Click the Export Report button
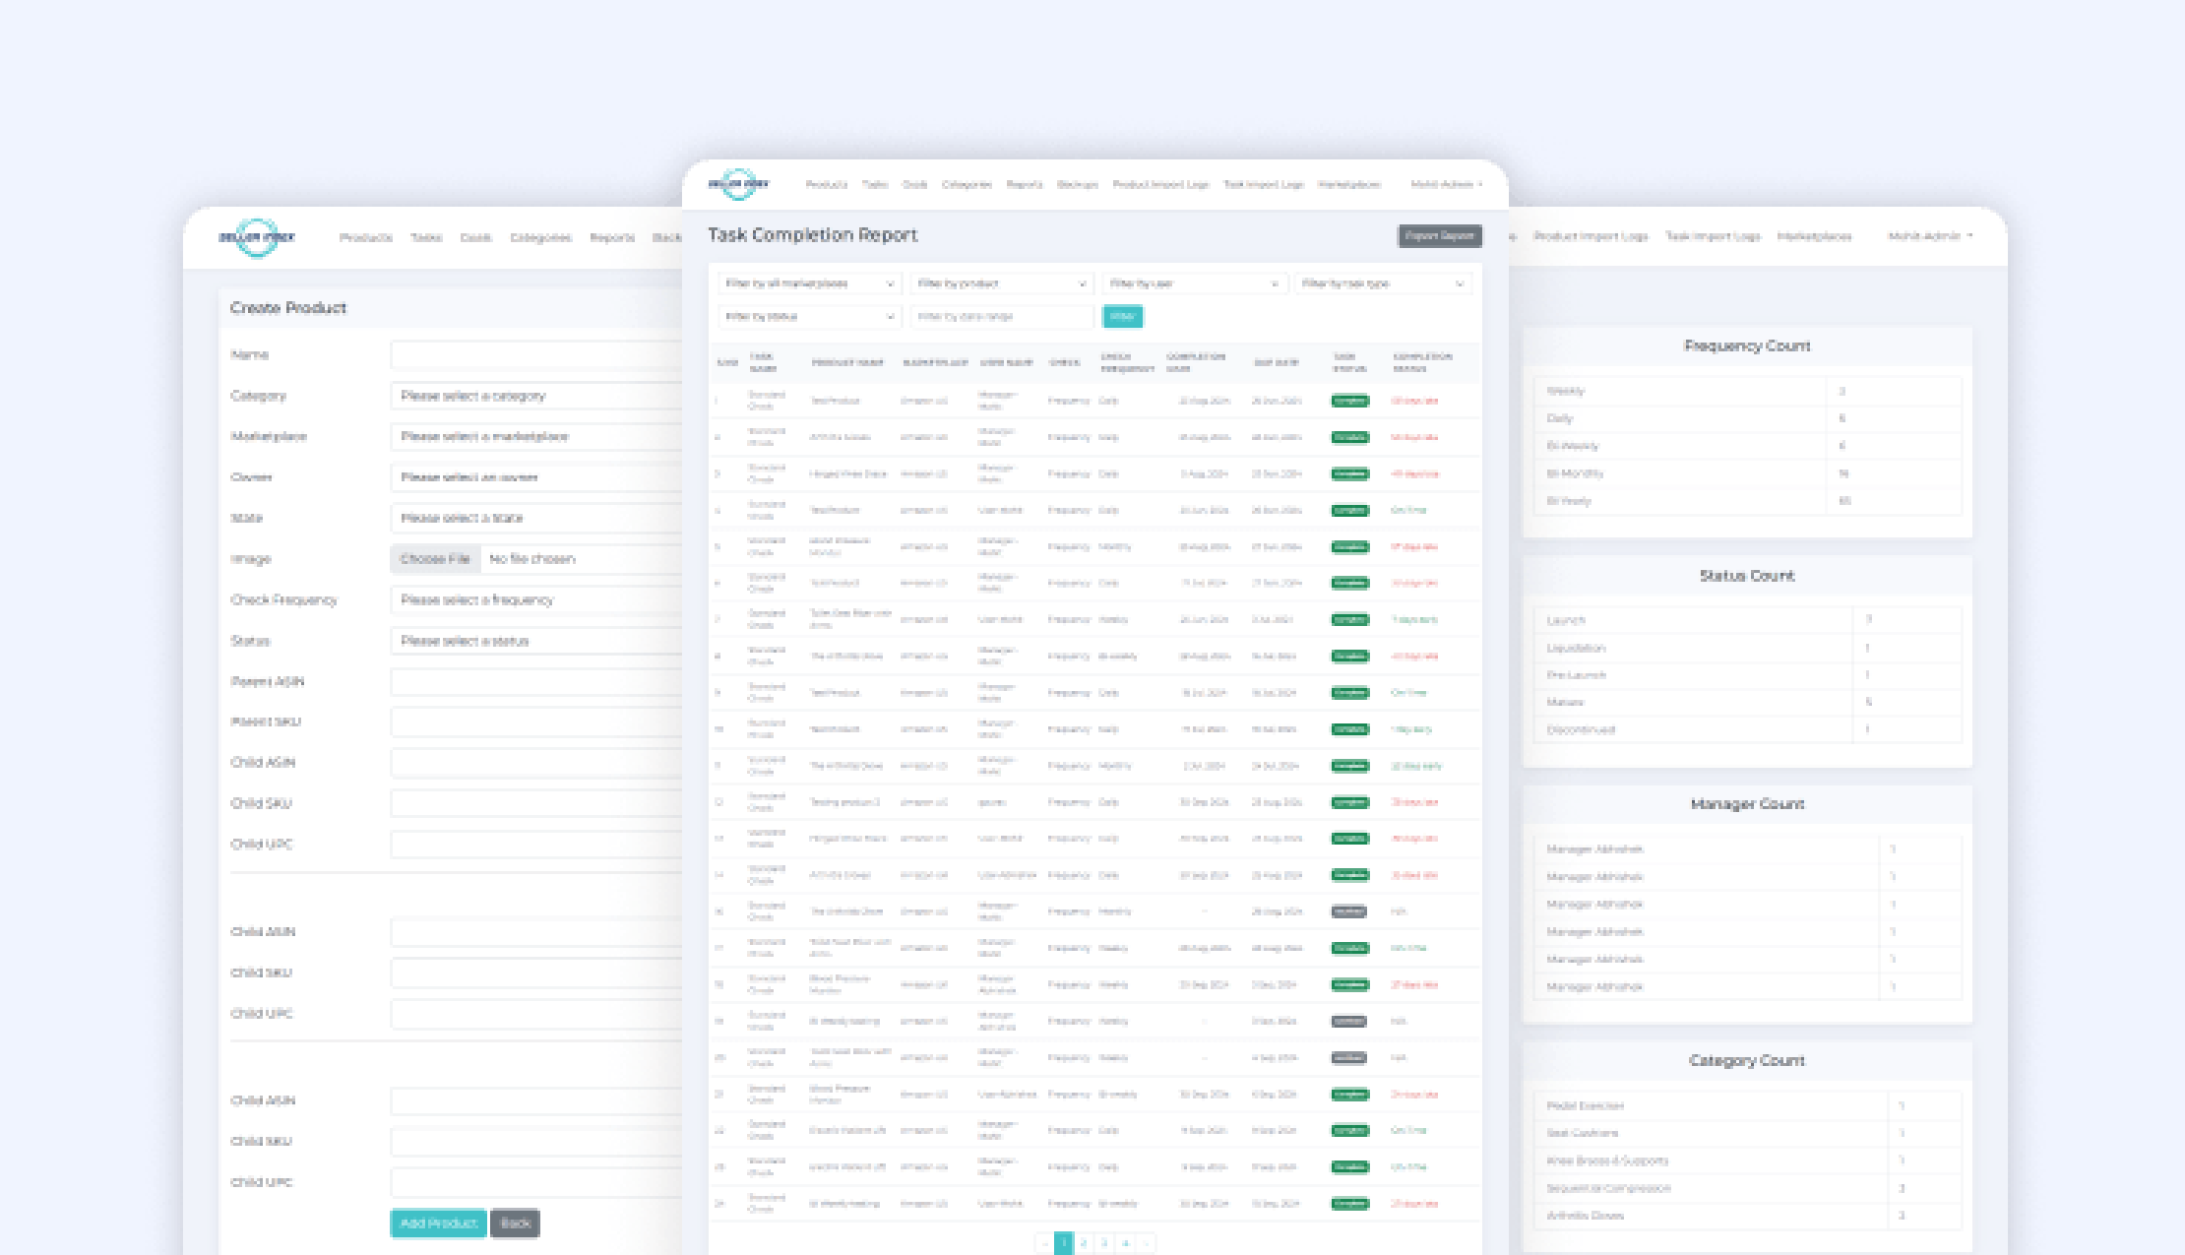The height and width of the screenshot is (1255, 2185). tap(1439, 236)
